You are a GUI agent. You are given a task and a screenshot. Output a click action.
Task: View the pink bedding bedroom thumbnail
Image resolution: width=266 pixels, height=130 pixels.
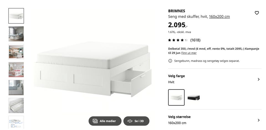pos(16,70)
